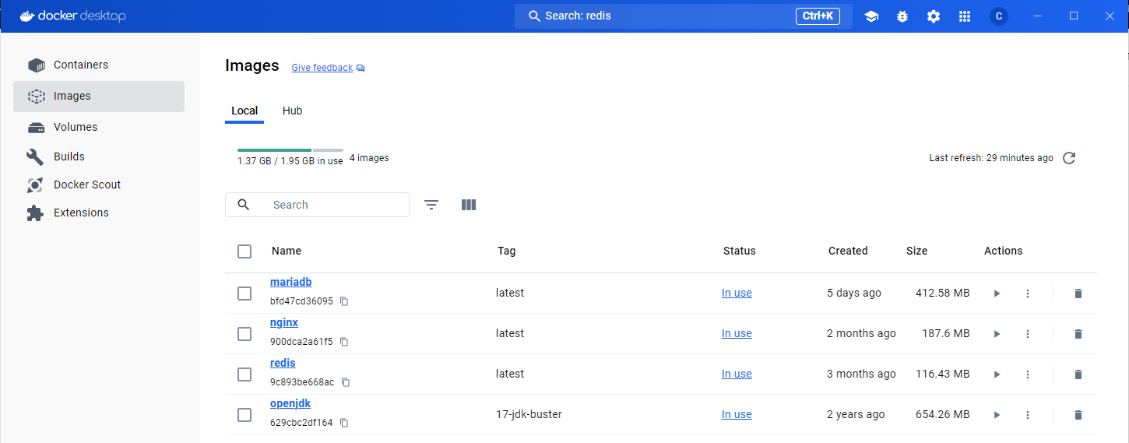Click the Give feedback link
The width and height of the screenshot is (1129, 443).
coord(322,68)
